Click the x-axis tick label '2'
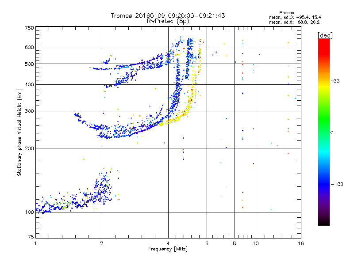 click(102, 243)
